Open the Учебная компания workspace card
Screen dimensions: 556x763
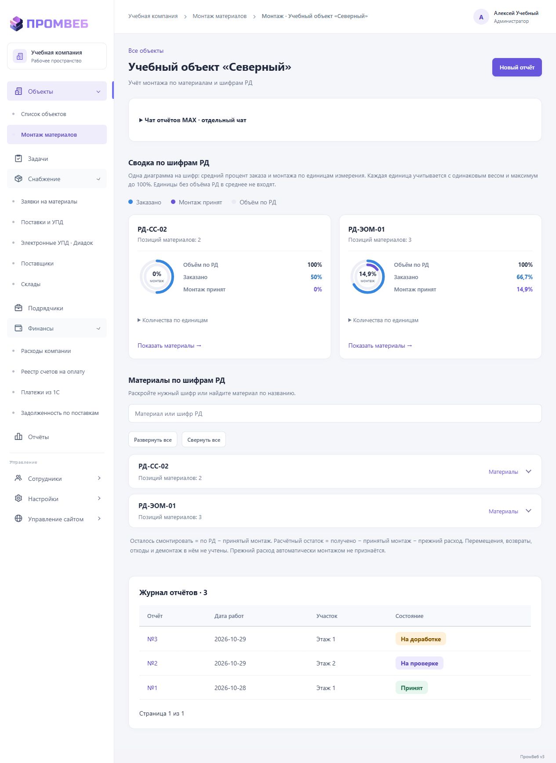pos(57,56)
